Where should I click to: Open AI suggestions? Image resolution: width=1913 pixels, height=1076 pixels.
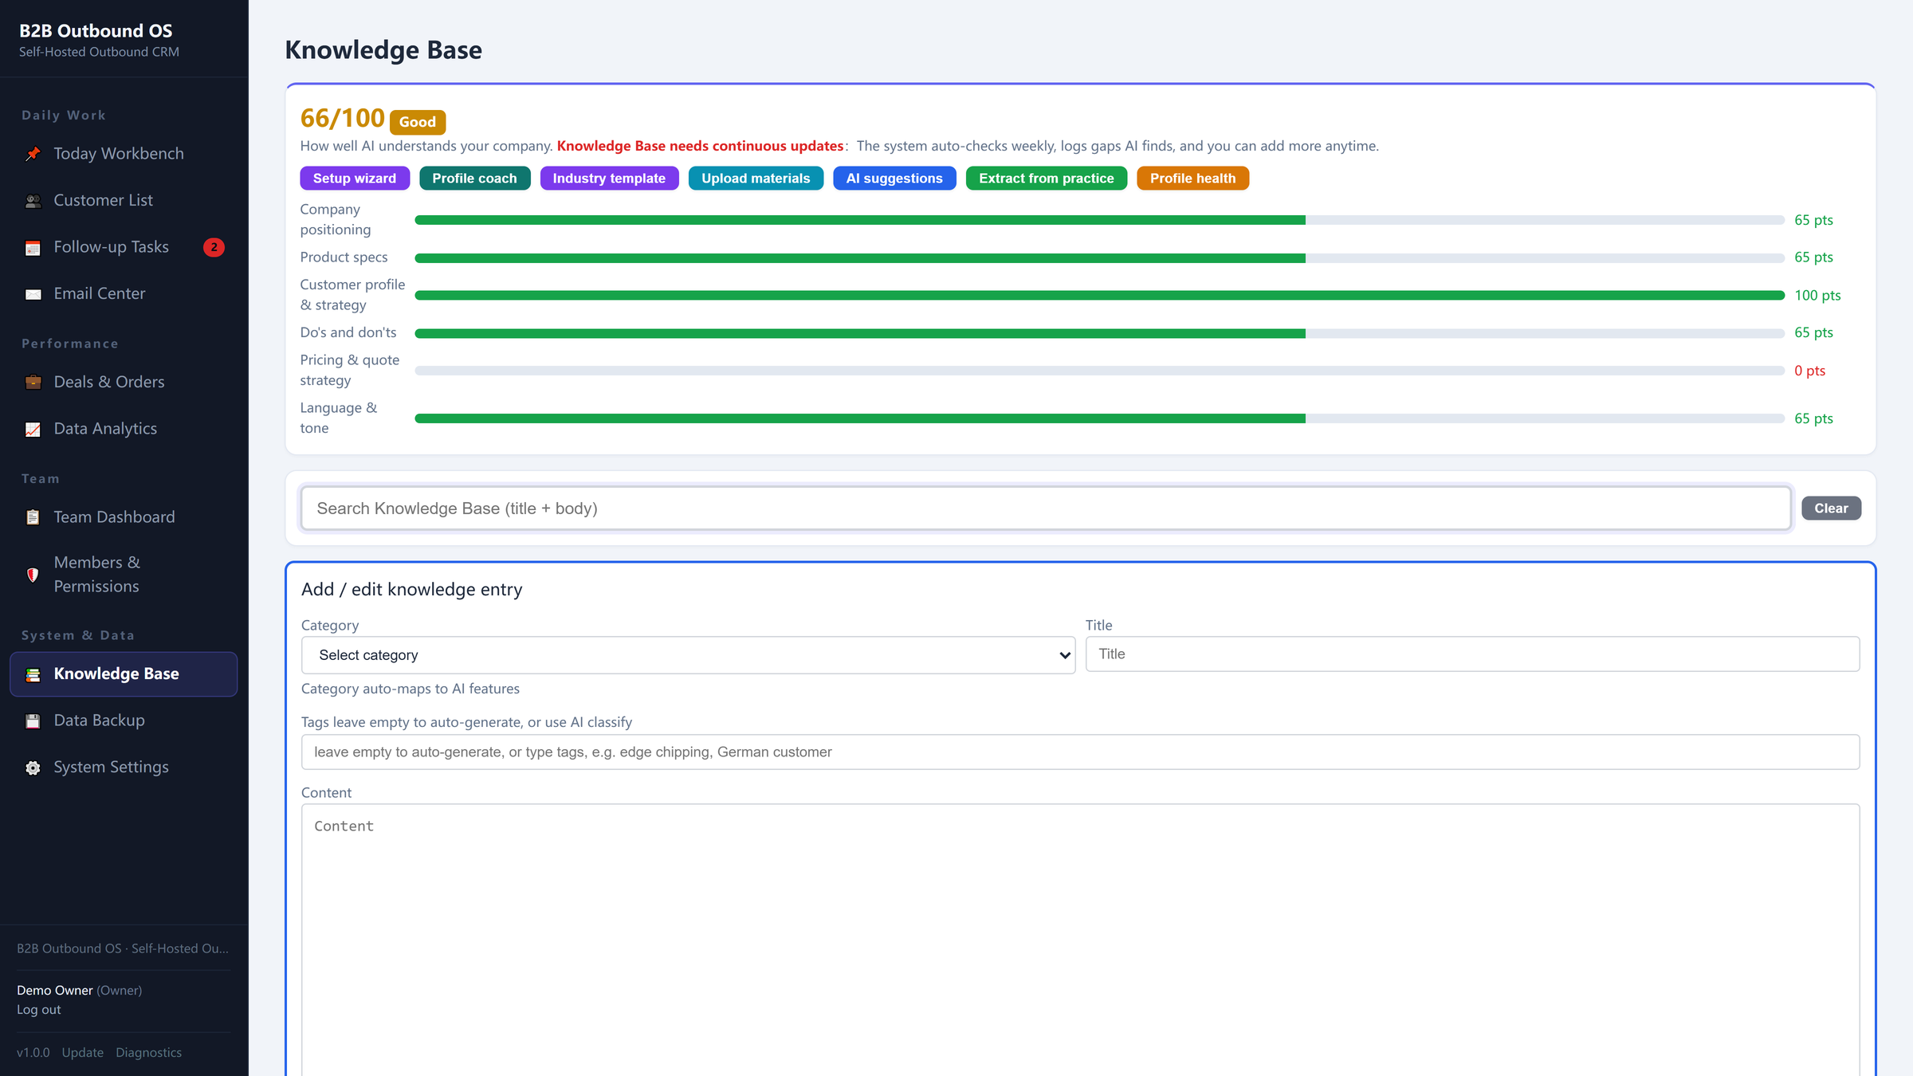point(894,179)
